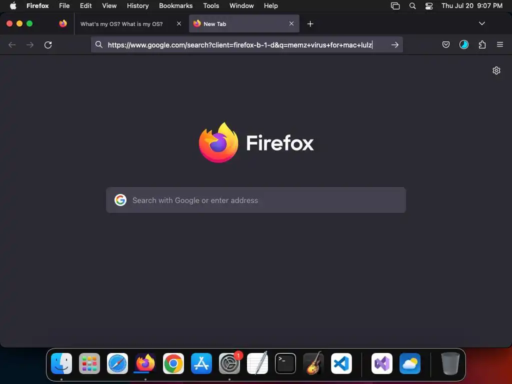Open the Help menu
This screenshot has height=384, width=512.
click(x=270, y=5)
